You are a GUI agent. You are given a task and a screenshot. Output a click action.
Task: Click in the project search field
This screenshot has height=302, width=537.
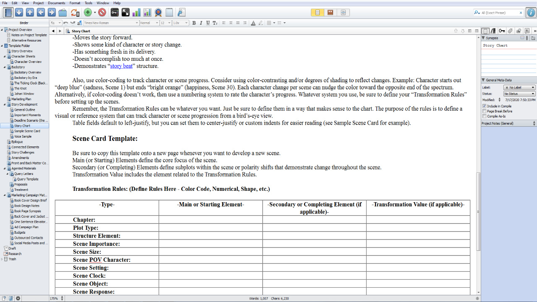499,13
